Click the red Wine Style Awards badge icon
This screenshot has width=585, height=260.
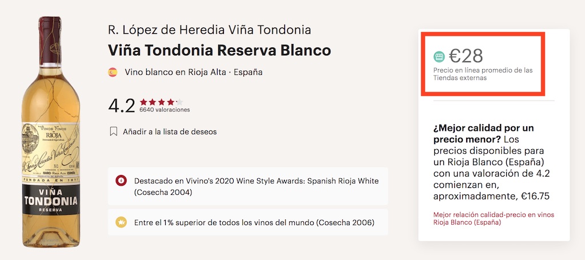click(x=121, y=181)
